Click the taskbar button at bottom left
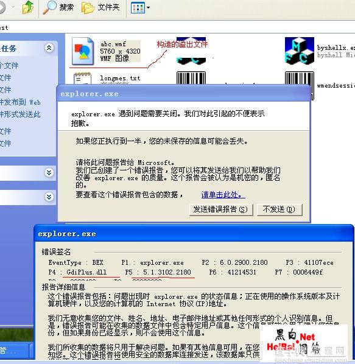 14,351
